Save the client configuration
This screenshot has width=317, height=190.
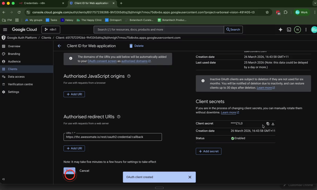(x=69, y=171)
